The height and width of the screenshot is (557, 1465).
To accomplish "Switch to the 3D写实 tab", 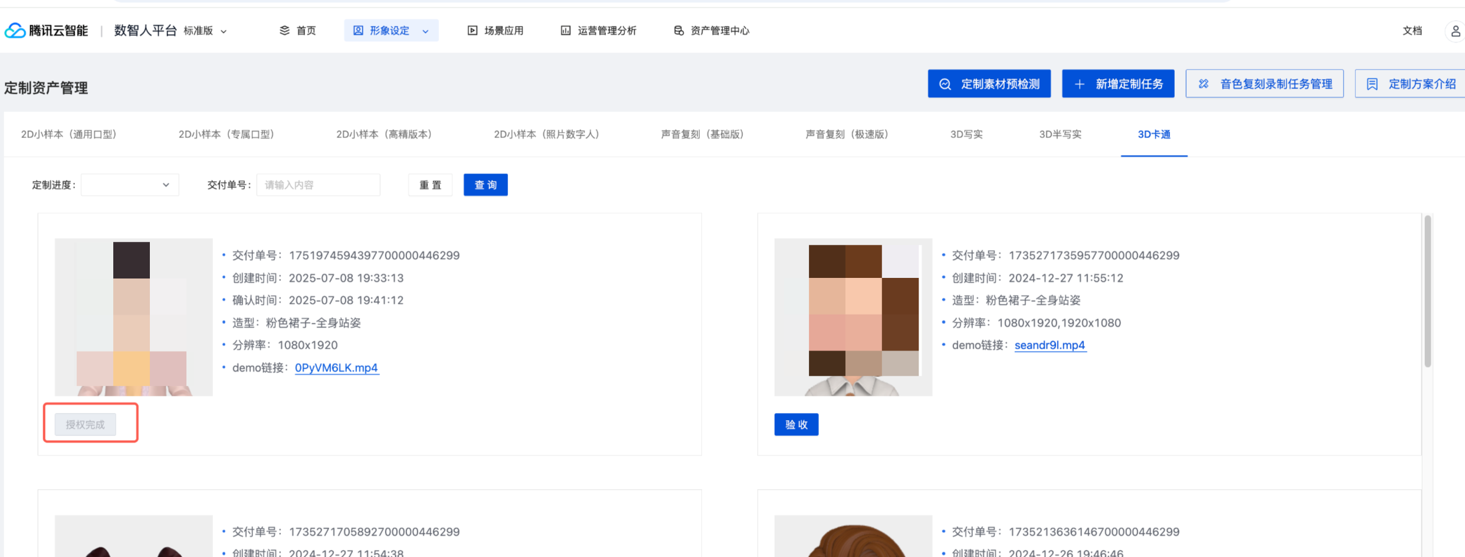I will [x=966, y=135].
